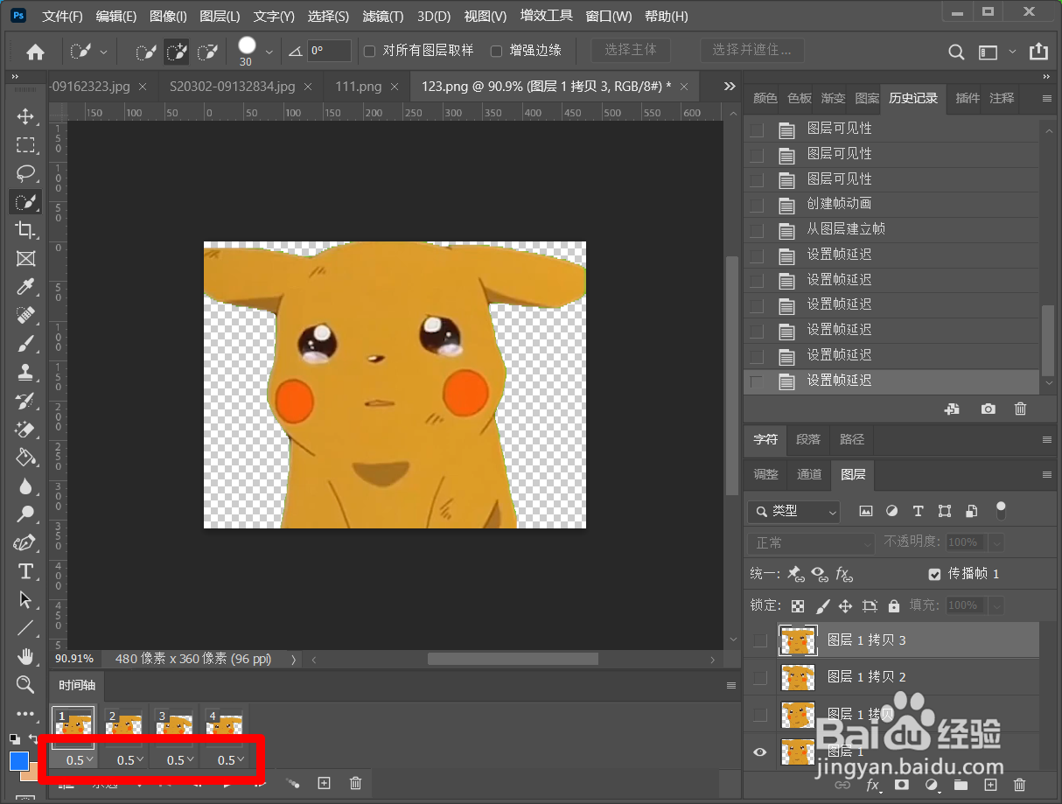The height and width of the screenshot is (804, 1062).
Task: Enable 对所有图层取样 checkbox
Action: pyautogui.click(x=369, y=51)
